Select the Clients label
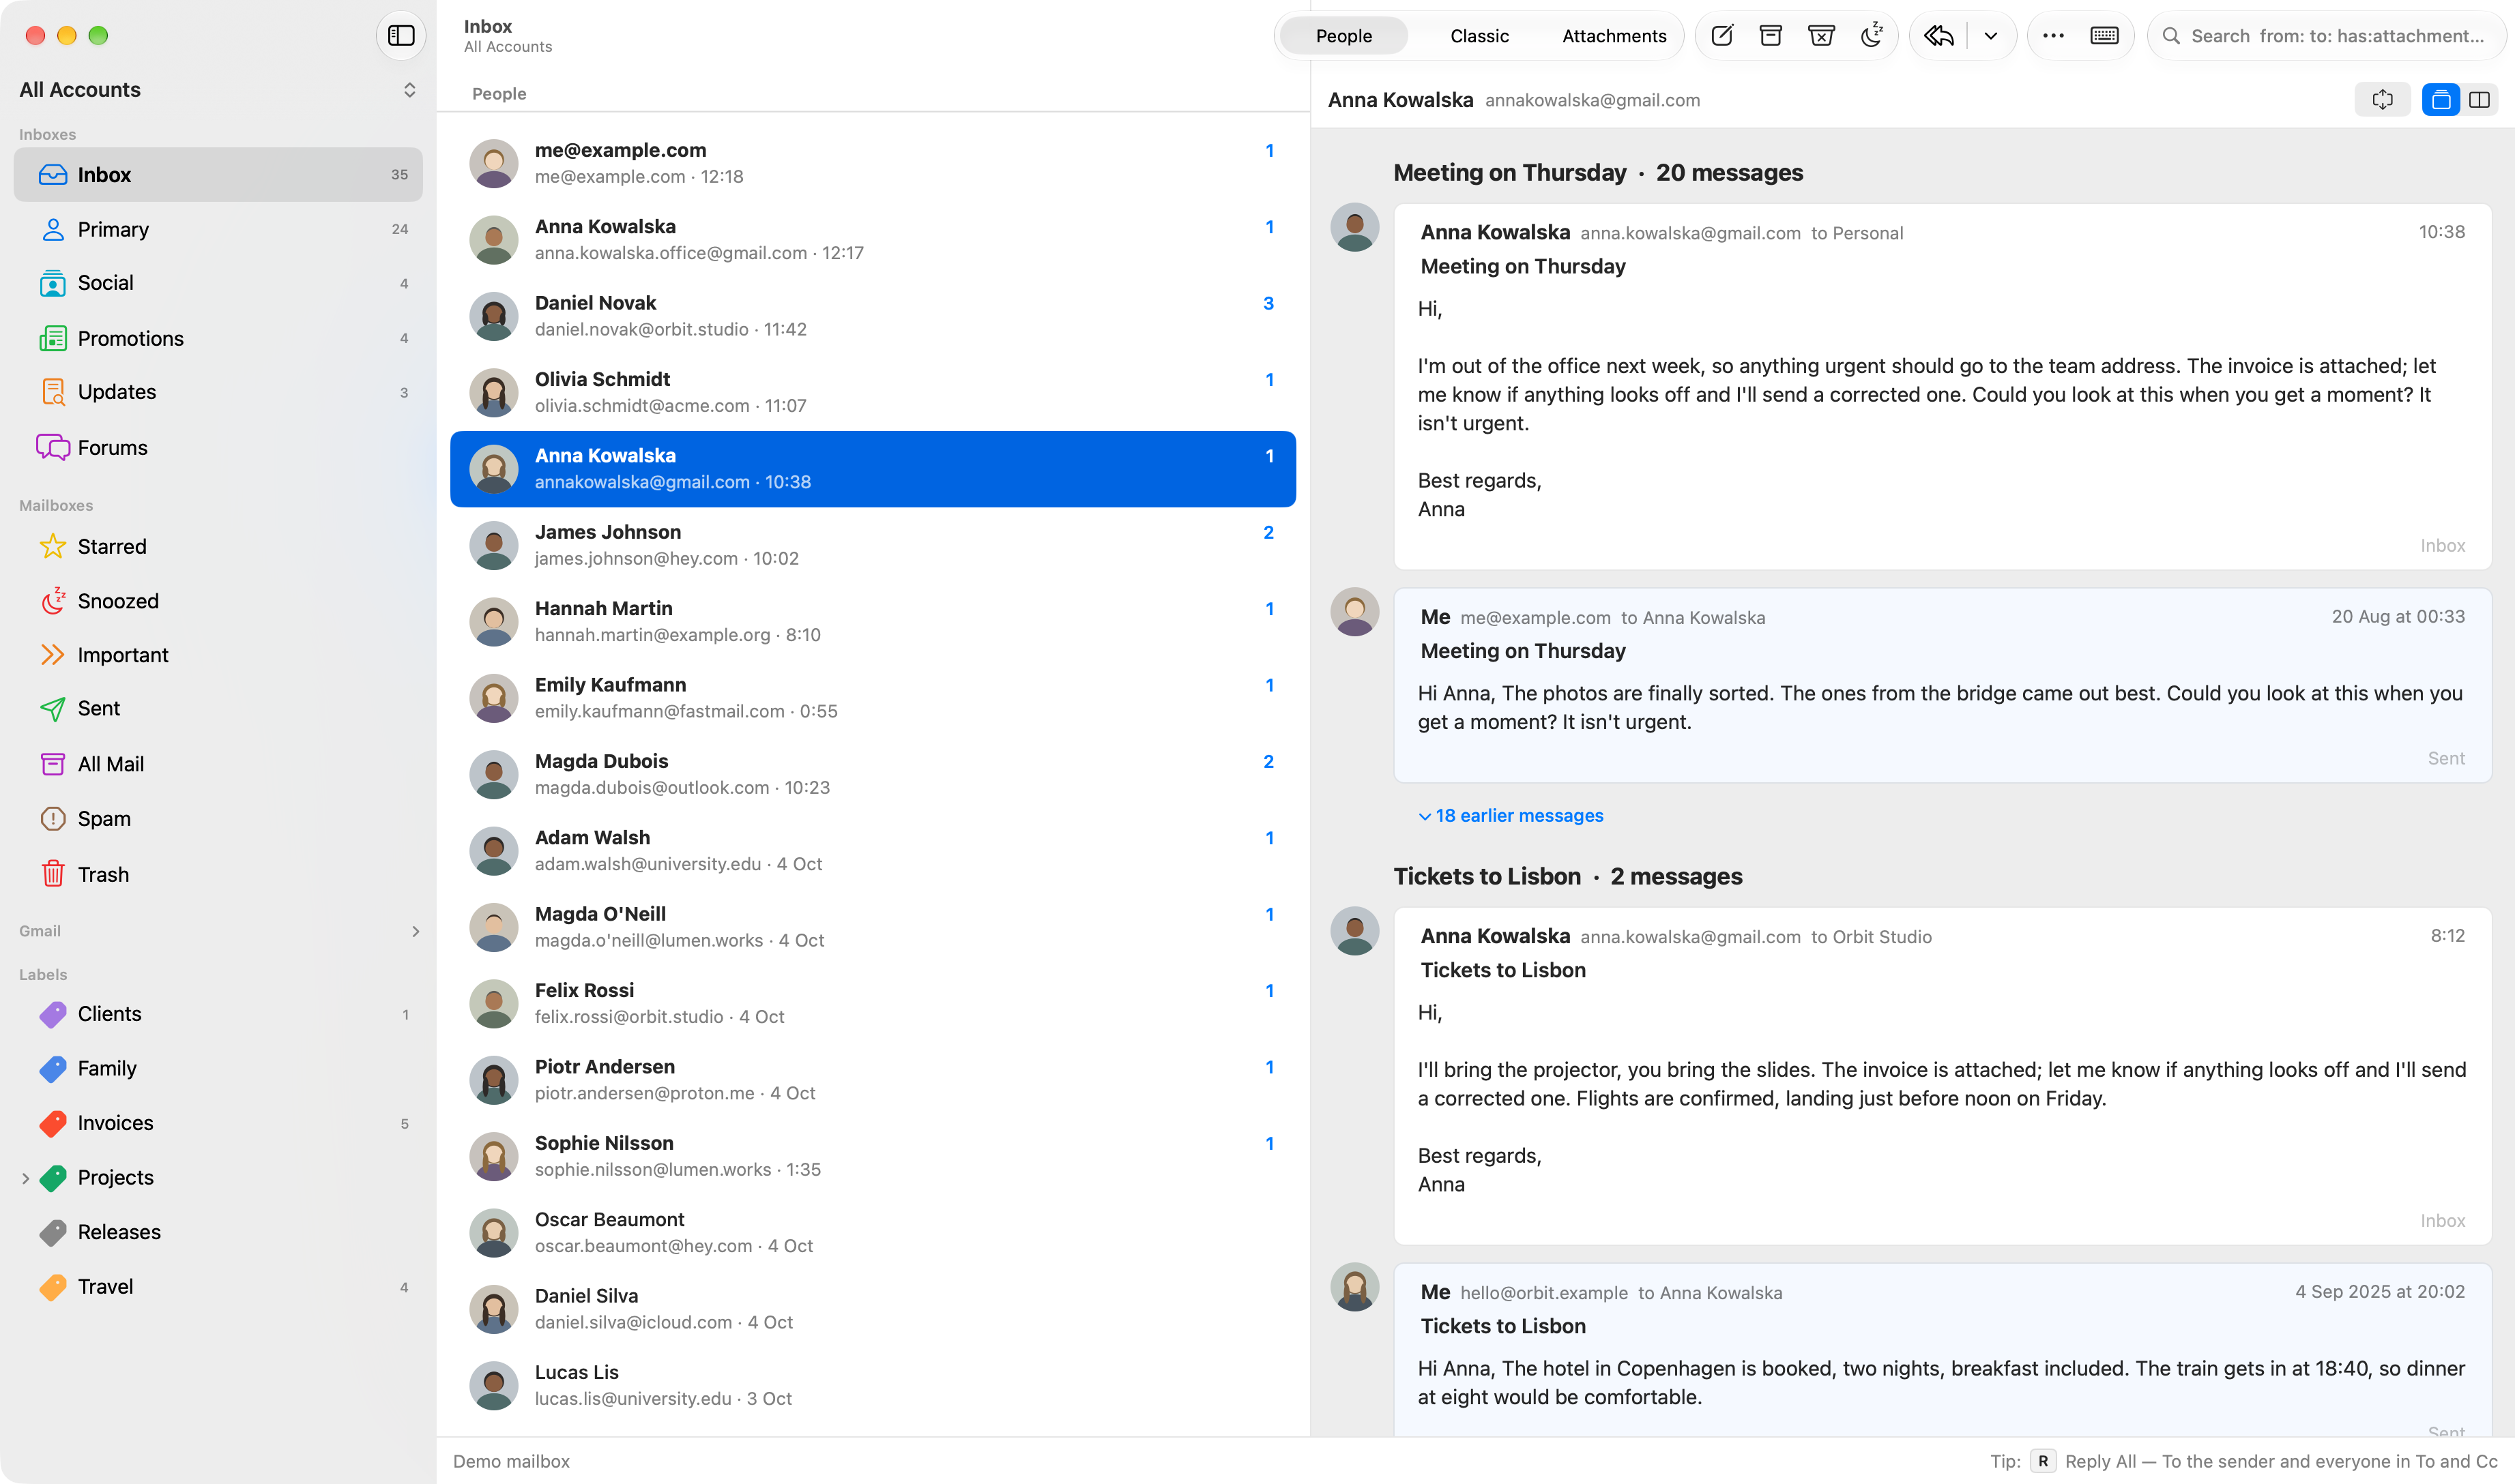2515x1484 pixels. [x=218, y=1014]
